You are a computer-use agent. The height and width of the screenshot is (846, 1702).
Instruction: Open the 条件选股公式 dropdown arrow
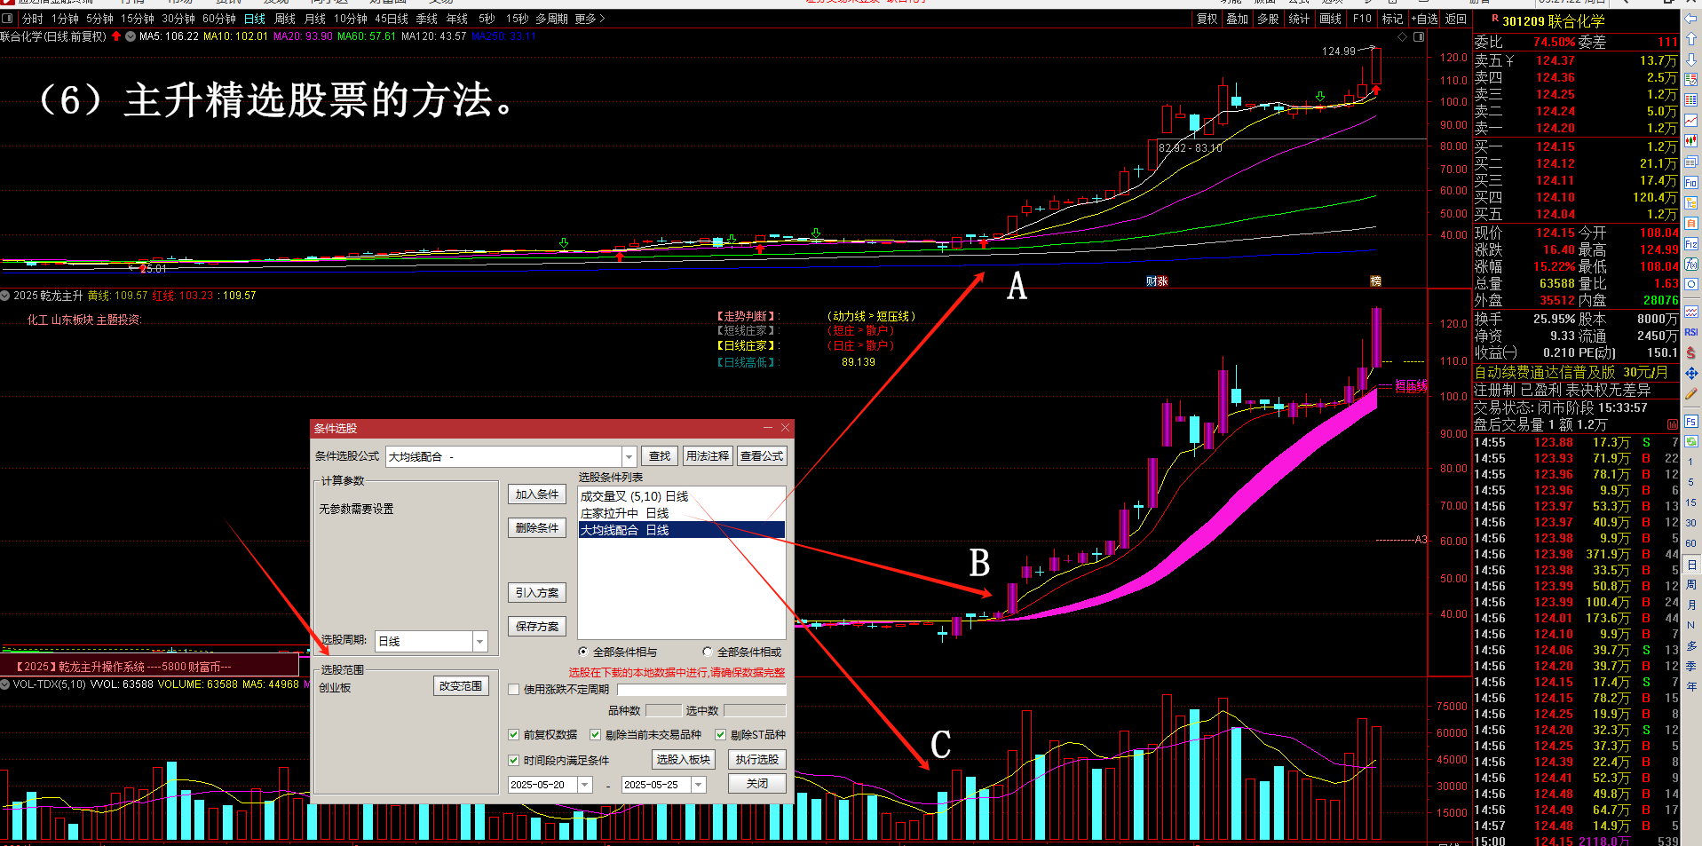click(x=629, y=456)
